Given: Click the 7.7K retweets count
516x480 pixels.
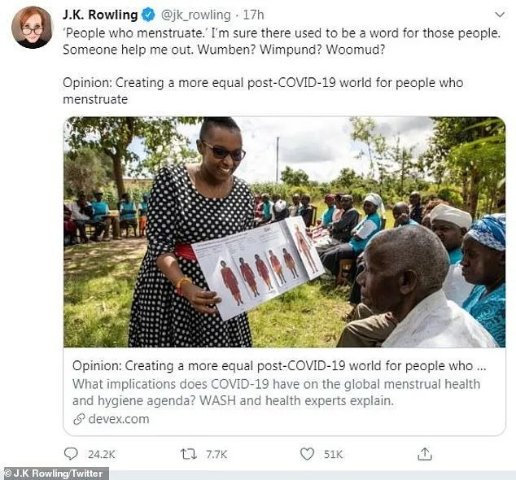Looking at the screenshot, I should click(216, 455).
